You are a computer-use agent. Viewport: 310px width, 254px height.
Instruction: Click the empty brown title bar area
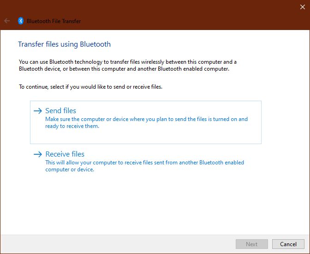tap(185, 14)
